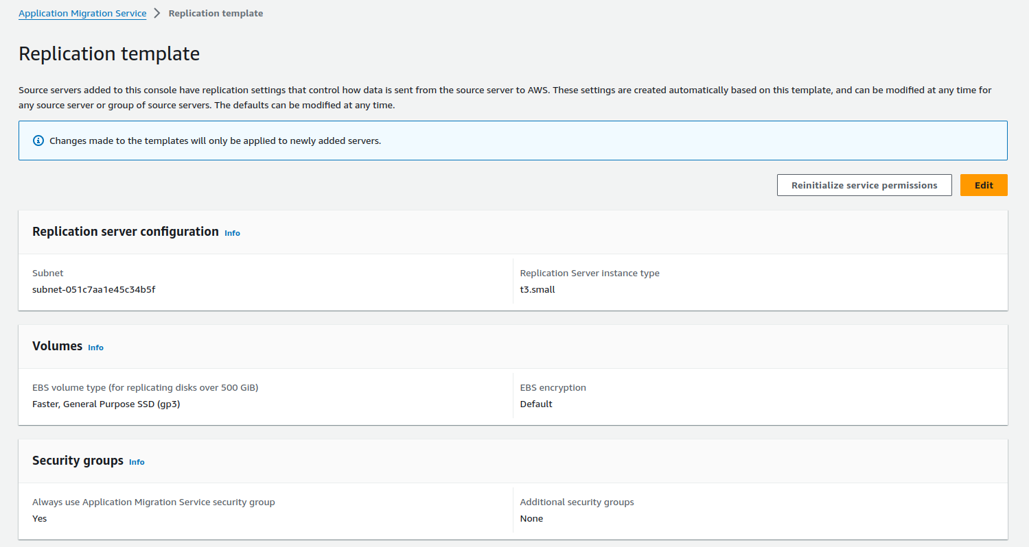This screenshot has height=547, width=1029.
Task: Open Info link next to Security groups
Action: pyautogui.click(x=137, y=462)
